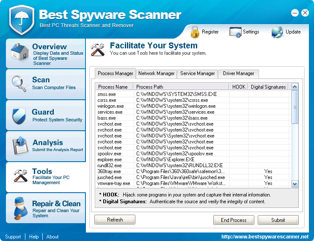This screenshot has height=241, width=314.
Task: Select the lsass.exe process row
Action: tap(193, 118)
